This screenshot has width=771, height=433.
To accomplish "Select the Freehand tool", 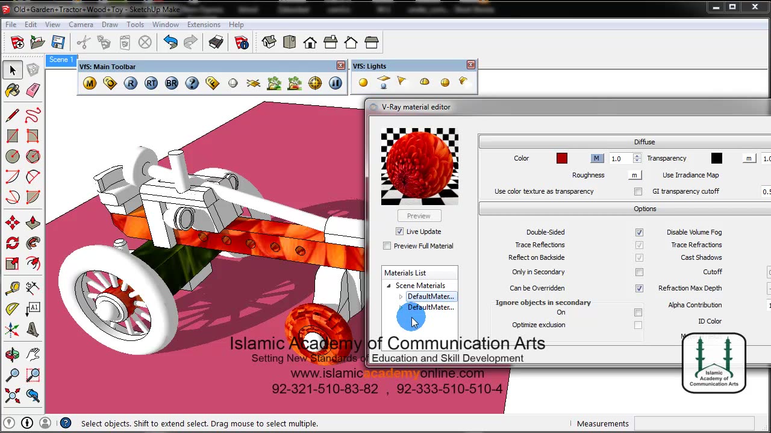I will coord(33,115).
